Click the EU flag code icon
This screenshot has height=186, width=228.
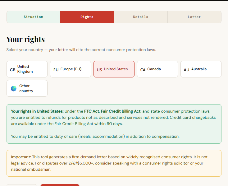[x=56, y=70]
